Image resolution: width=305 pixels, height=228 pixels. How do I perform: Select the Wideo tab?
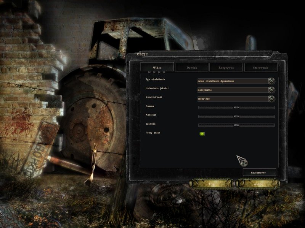point(157,67)
